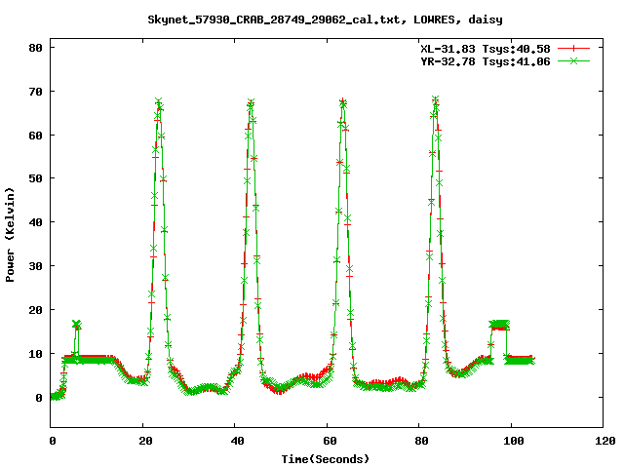Viewport: 624px width, 468px height.
Task: Select legend entry YR-32.78 Tsys:41.06
Action: tap(486, 61)
